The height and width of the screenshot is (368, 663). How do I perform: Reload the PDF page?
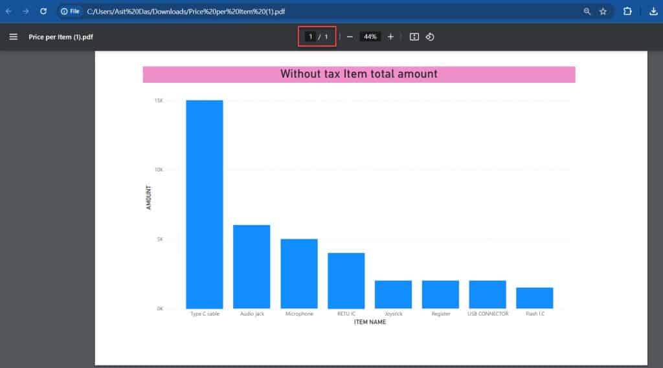(43, 12)
